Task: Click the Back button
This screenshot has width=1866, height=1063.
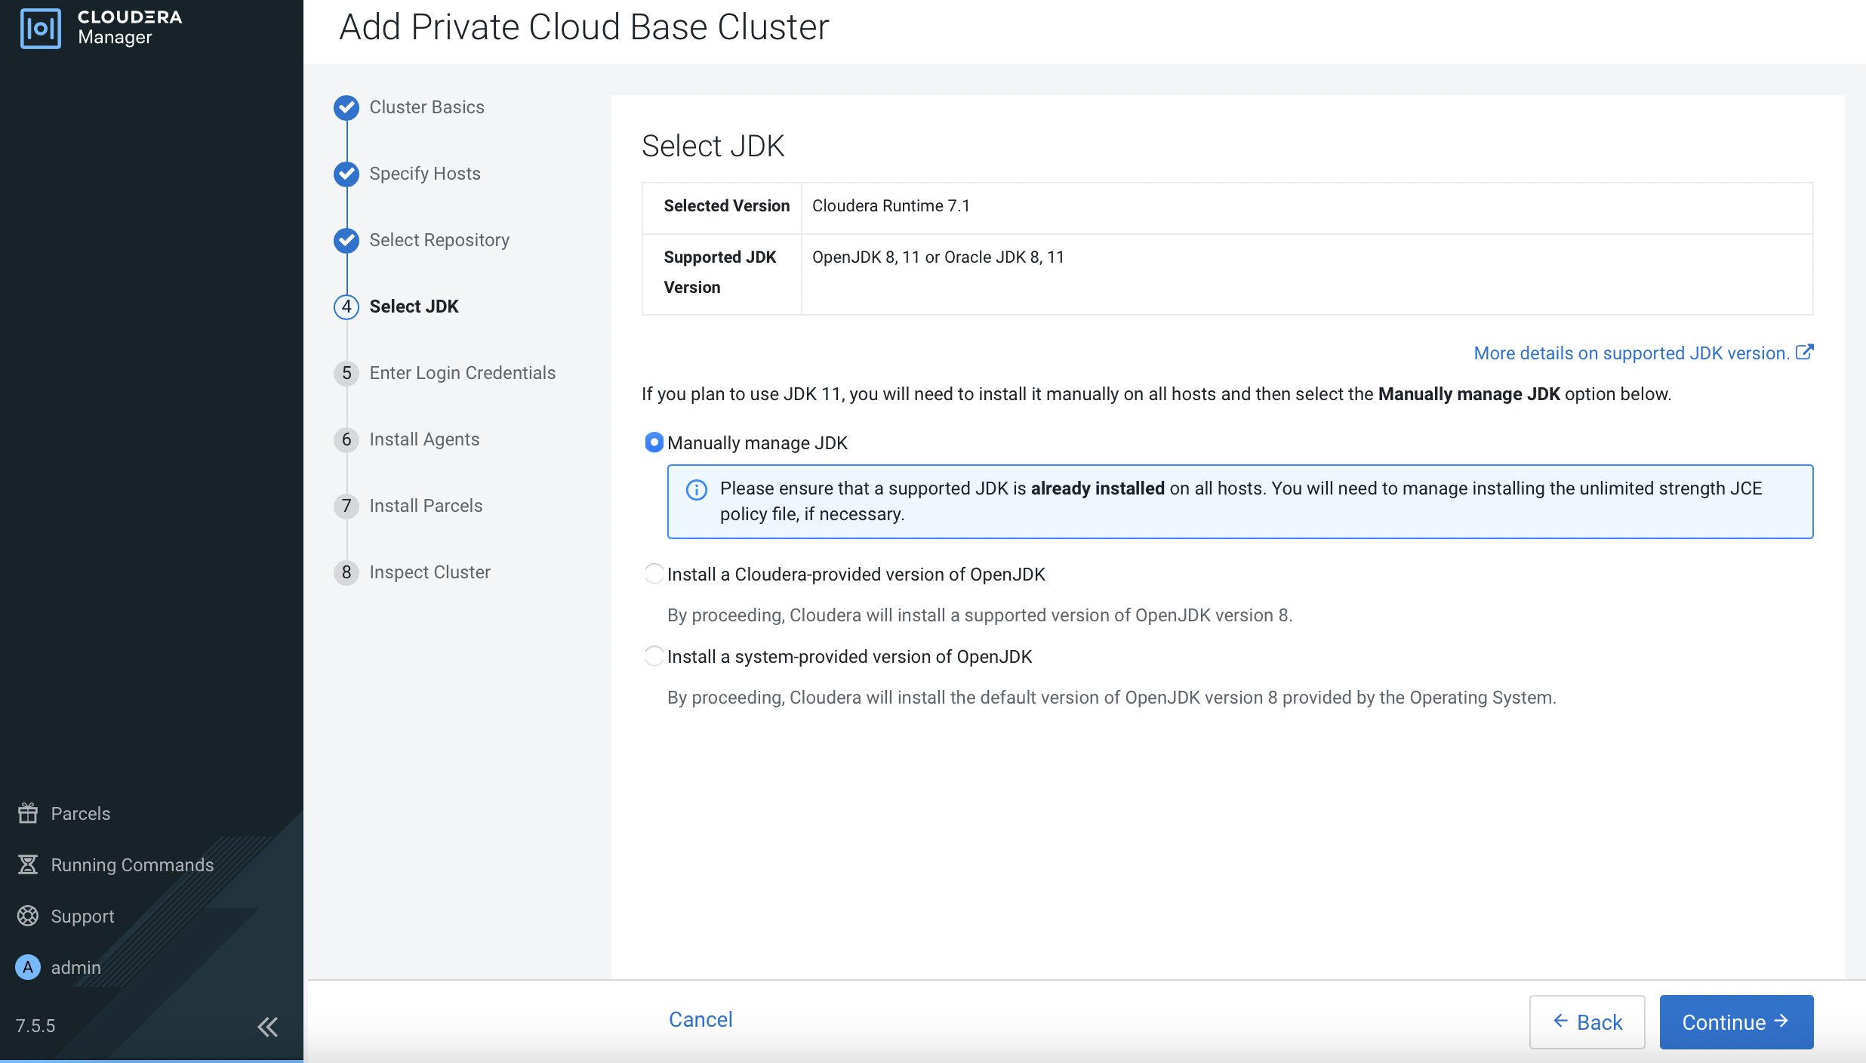Action: [1587, 1021]
